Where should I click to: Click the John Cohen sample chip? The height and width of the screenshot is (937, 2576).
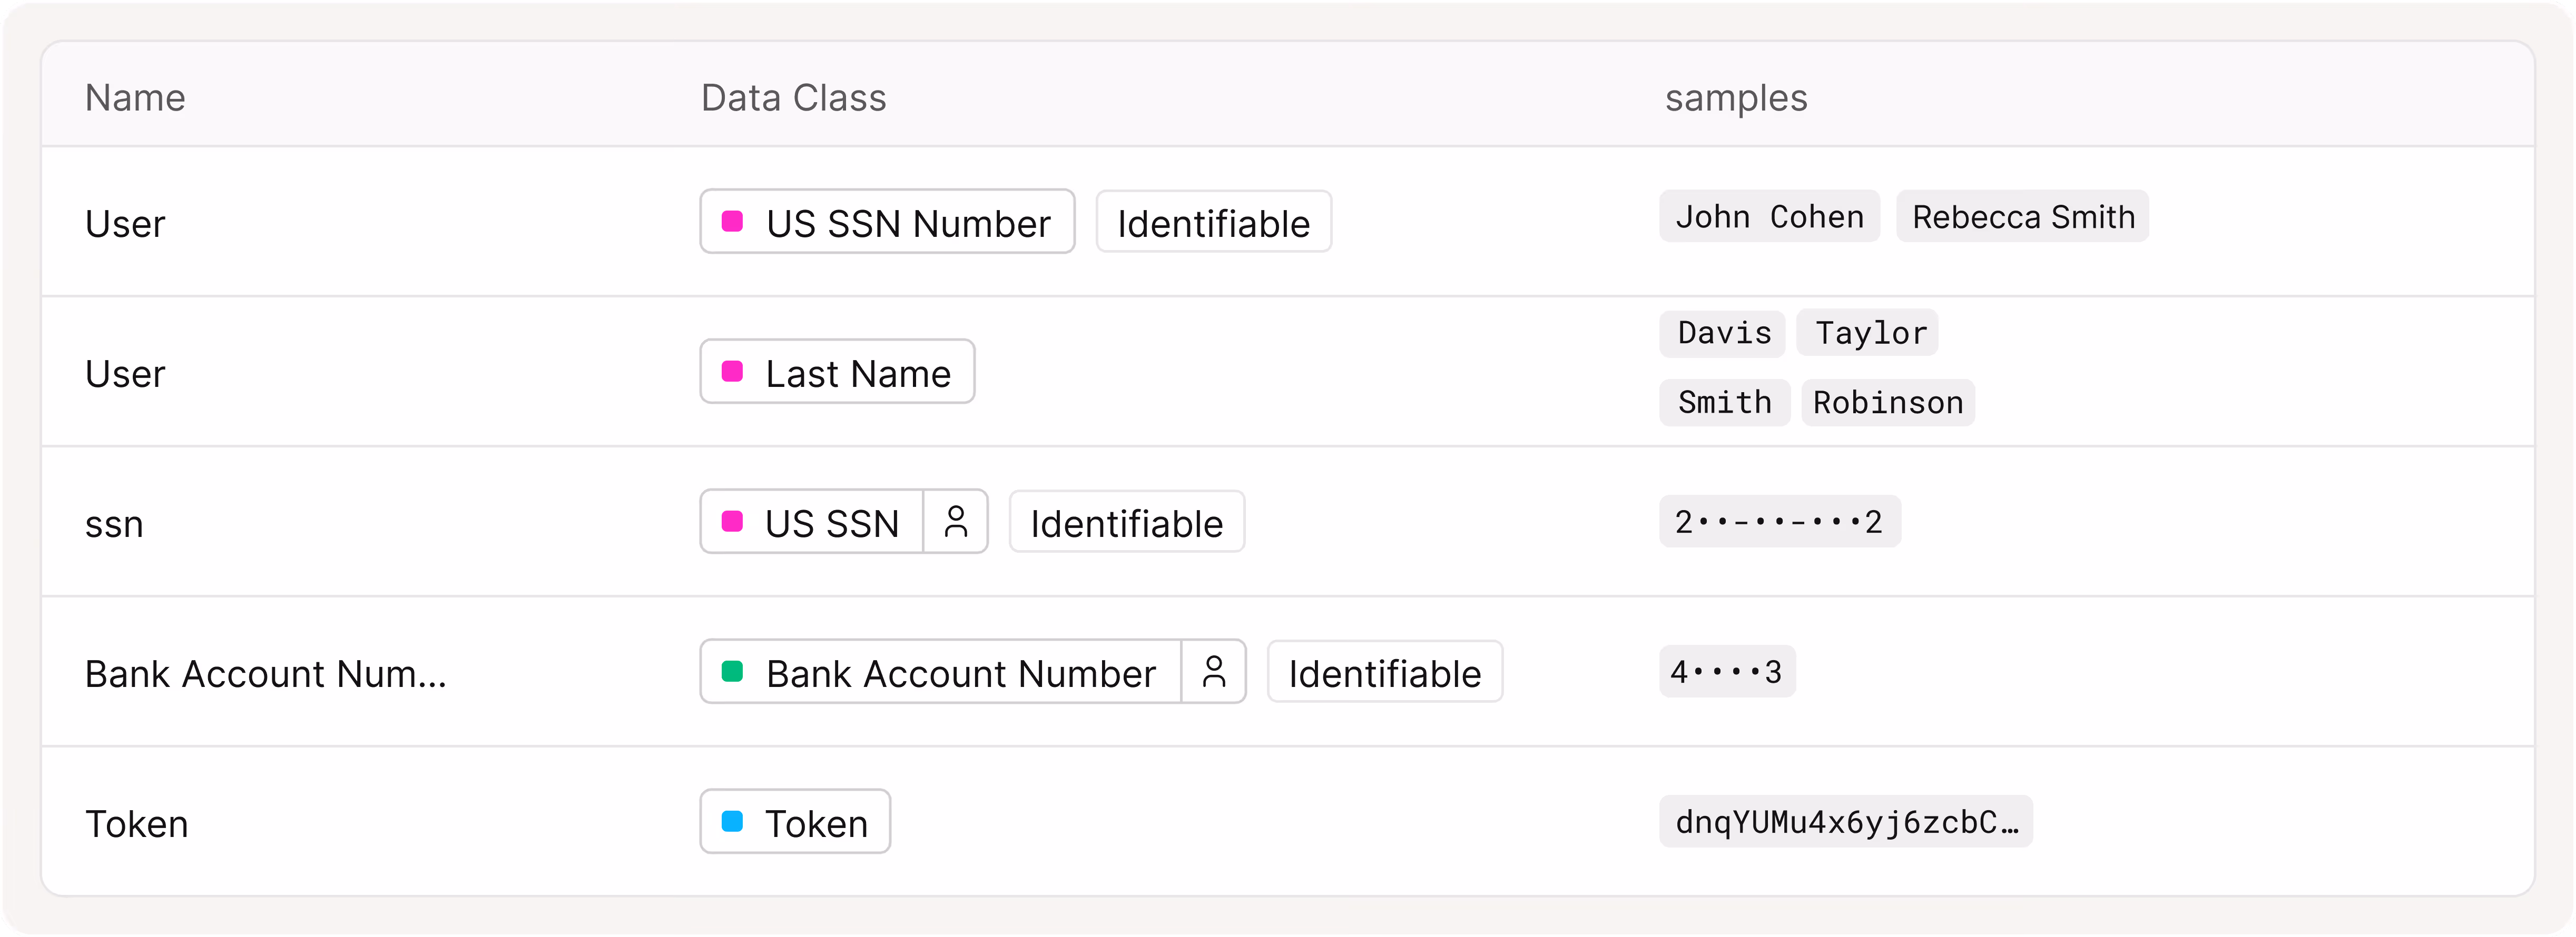pos(1769,217)
